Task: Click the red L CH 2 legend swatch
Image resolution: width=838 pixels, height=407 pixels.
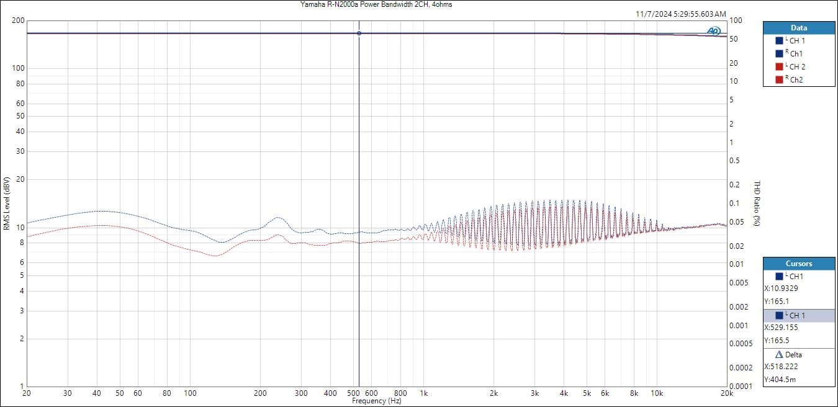Action: (779, 66)
